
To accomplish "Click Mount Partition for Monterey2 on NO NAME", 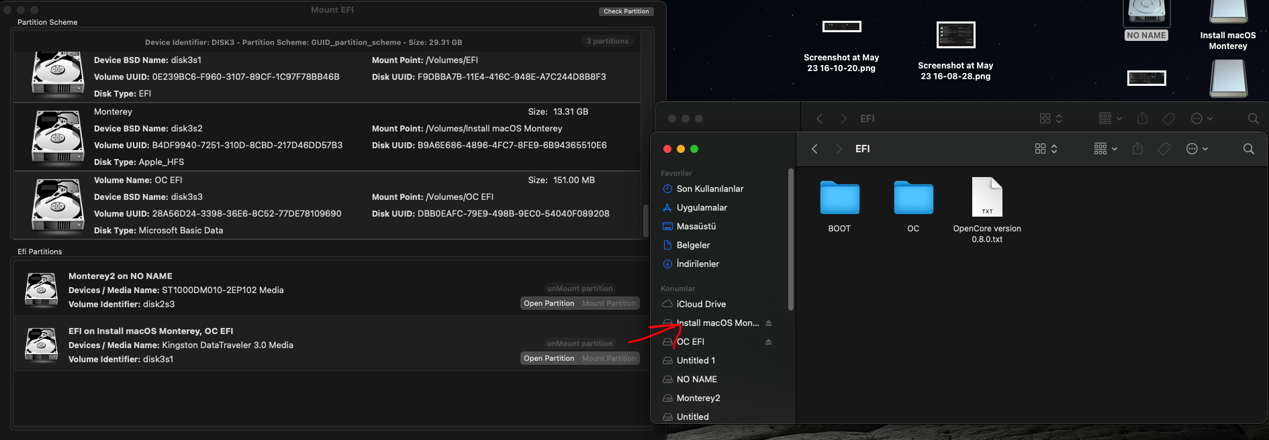I will click(x=609, y=303).
